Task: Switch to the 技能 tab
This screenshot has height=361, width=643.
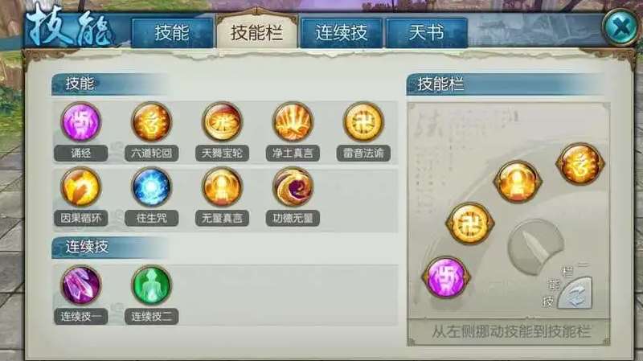Action: click(172, 33)
